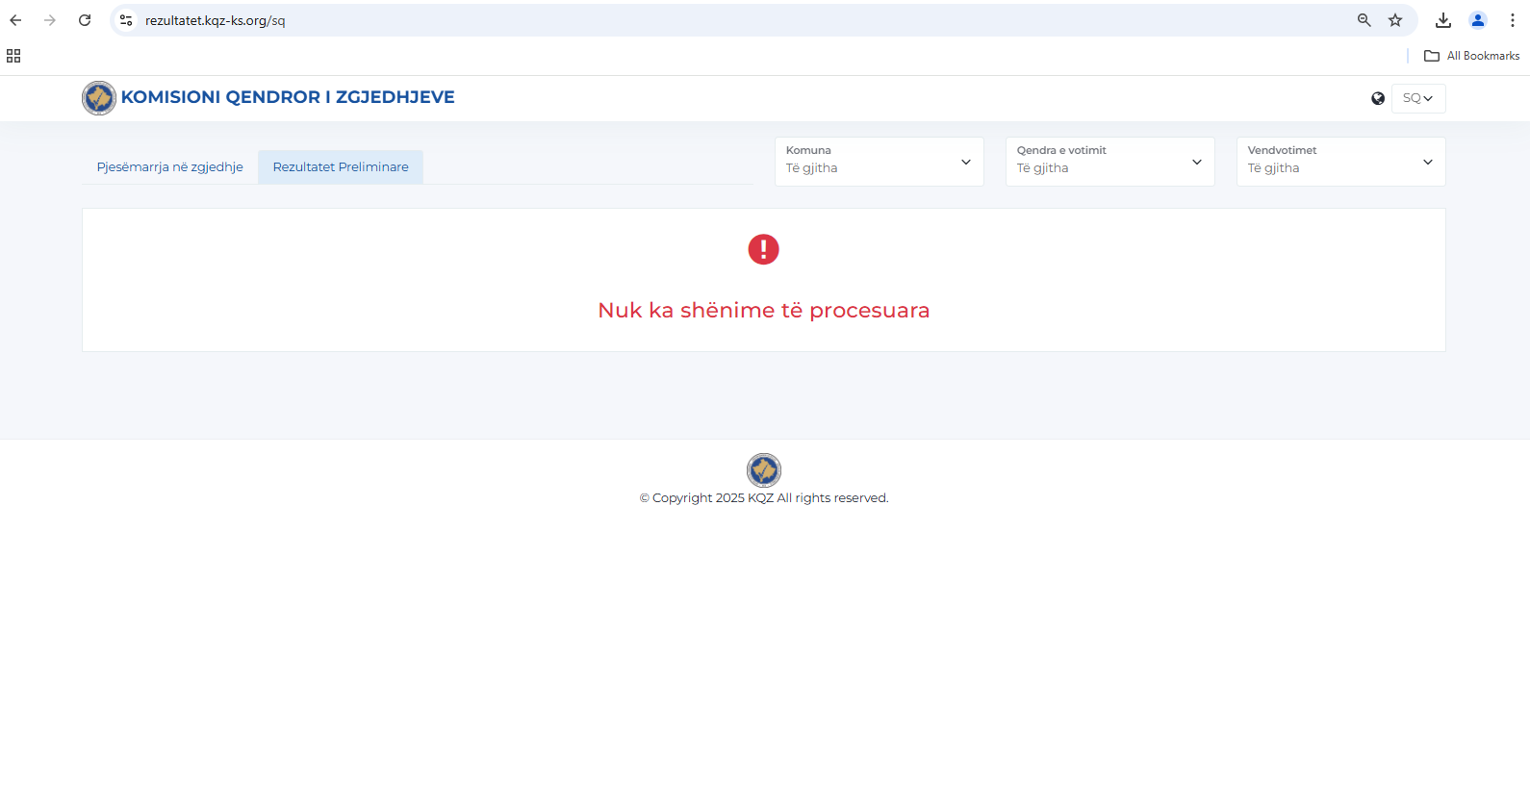Expand the Komuna dropdown
Image resolution: width=1530 pixels, height=785 pixels.
(x=879, y=162)
